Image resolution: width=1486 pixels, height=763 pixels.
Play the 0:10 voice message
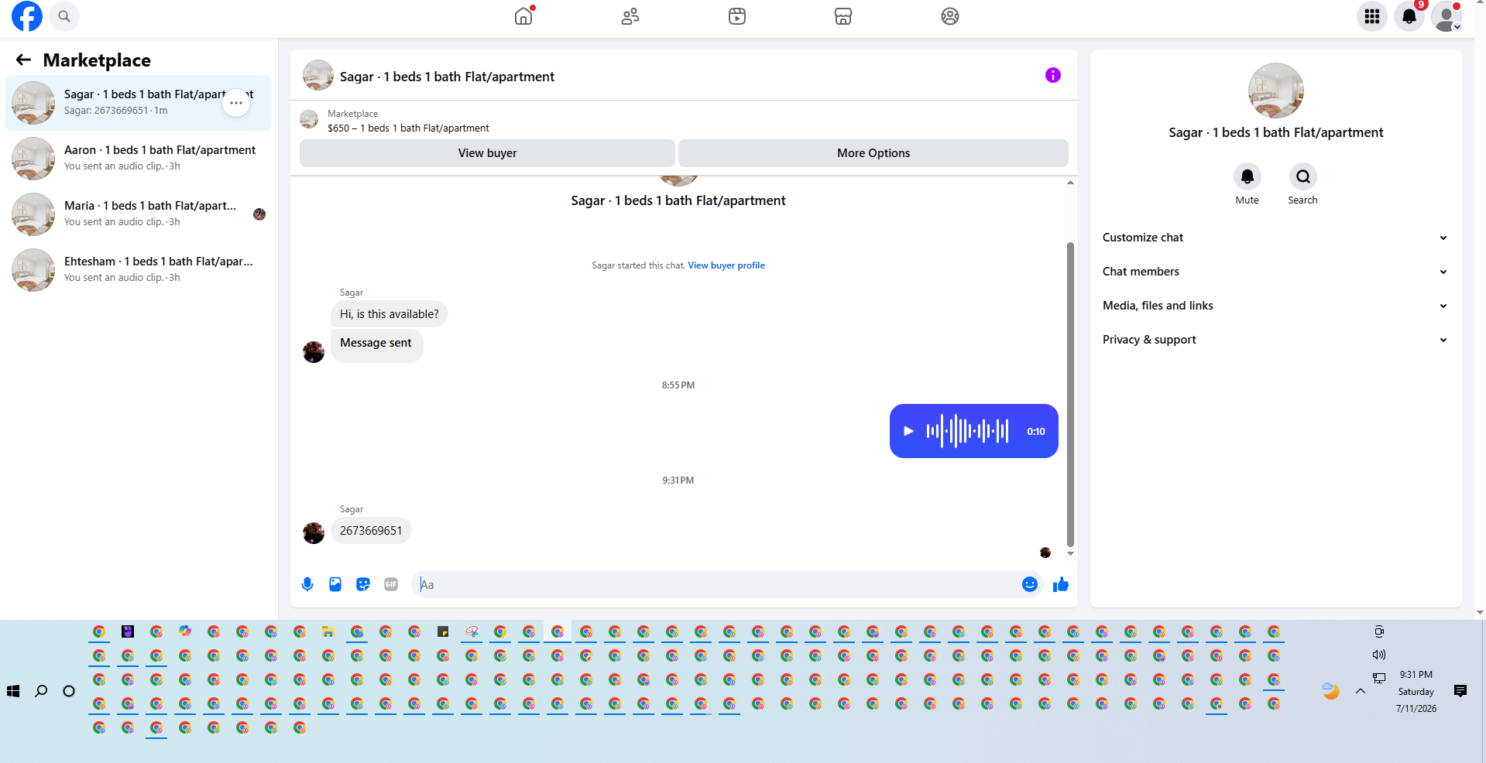(909, 431)
